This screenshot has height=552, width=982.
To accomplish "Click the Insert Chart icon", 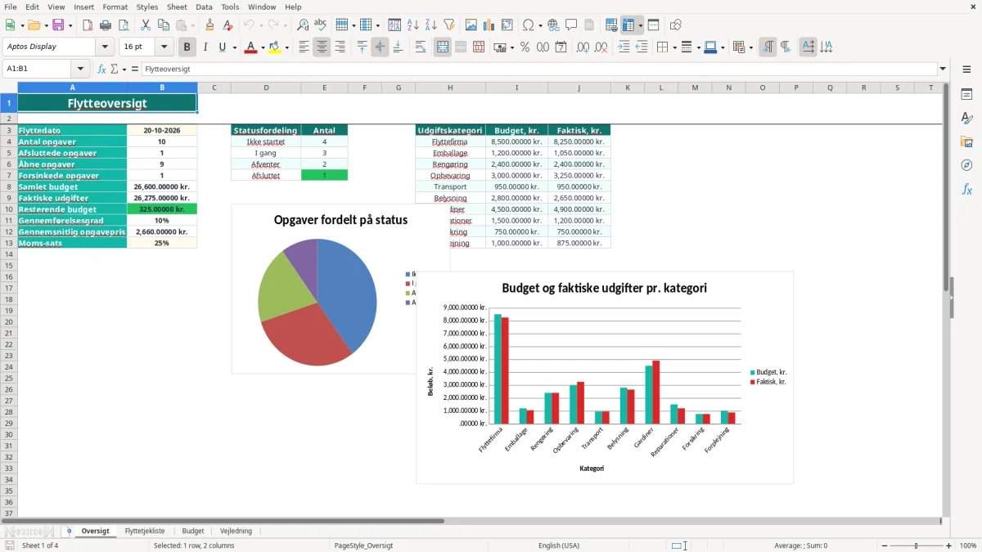I will 489,25.
